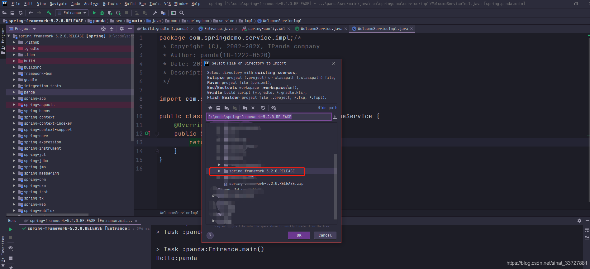Switch to Entrance.java tab
This screenshot has height=269, width=590.
point(218,29)
